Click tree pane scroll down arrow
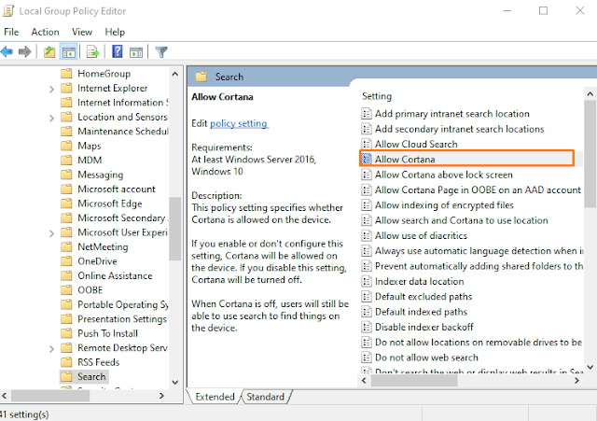The image size is (597, 421). point(175,382)
